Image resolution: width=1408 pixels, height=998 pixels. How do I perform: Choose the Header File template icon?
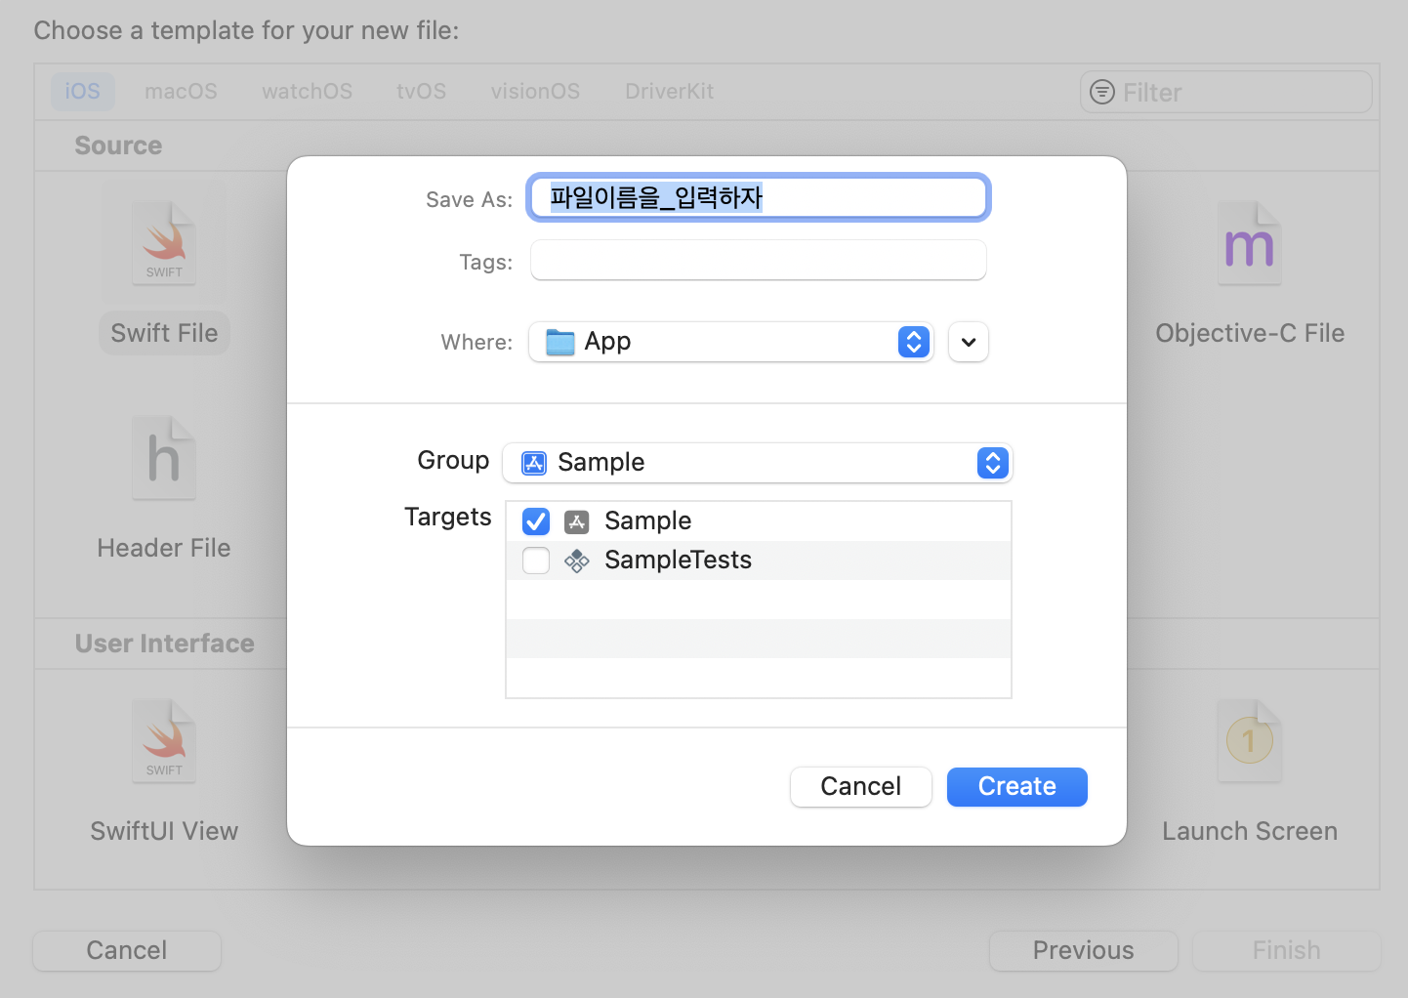click(164, 458)
